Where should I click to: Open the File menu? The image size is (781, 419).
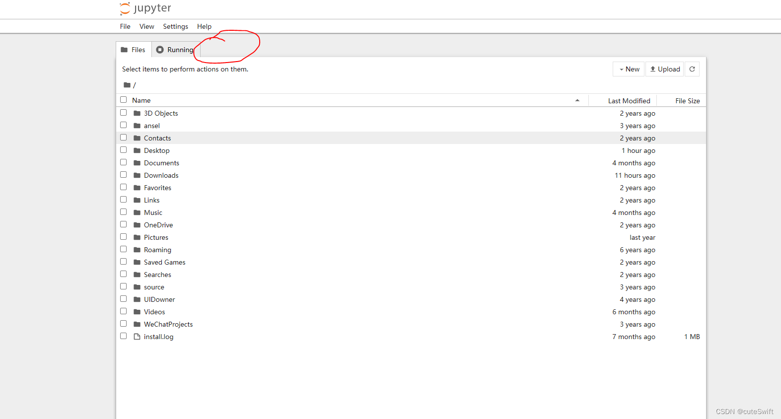(125, 26)
